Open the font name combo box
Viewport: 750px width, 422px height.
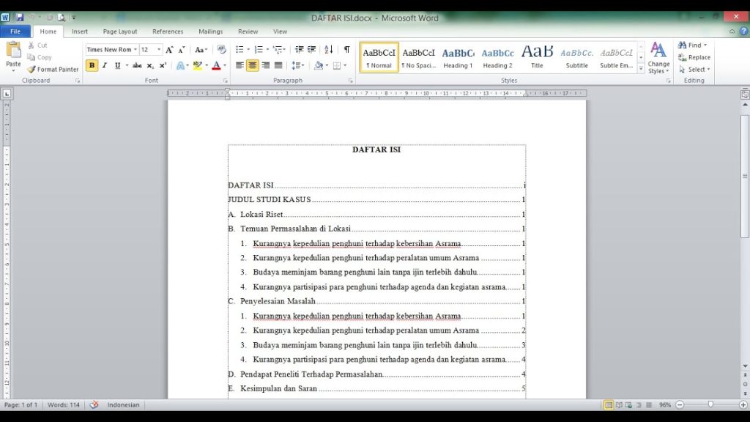click(112, 49)
